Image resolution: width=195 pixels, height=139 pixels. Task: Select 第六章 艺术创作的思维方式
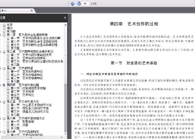[x=26, y=118]
